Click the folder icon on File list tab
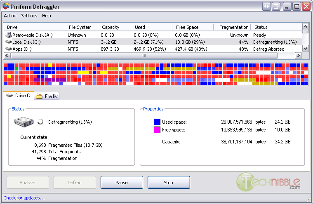Image resolution: width=313 pixels, height=204 pixels. coord(39,96)
